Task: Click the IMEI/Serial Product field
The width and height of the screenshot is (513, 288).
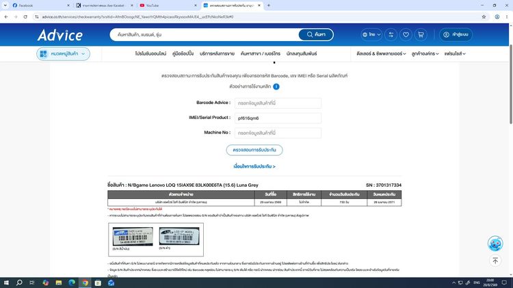Action: coord(278,118)
